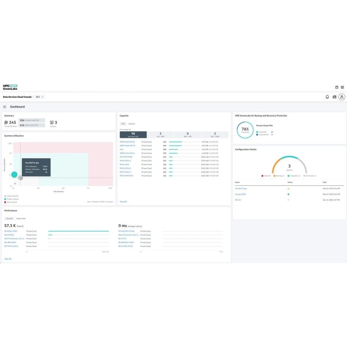Select the 98 less than 50% filter
347x347 pixels.
point(133,135)
